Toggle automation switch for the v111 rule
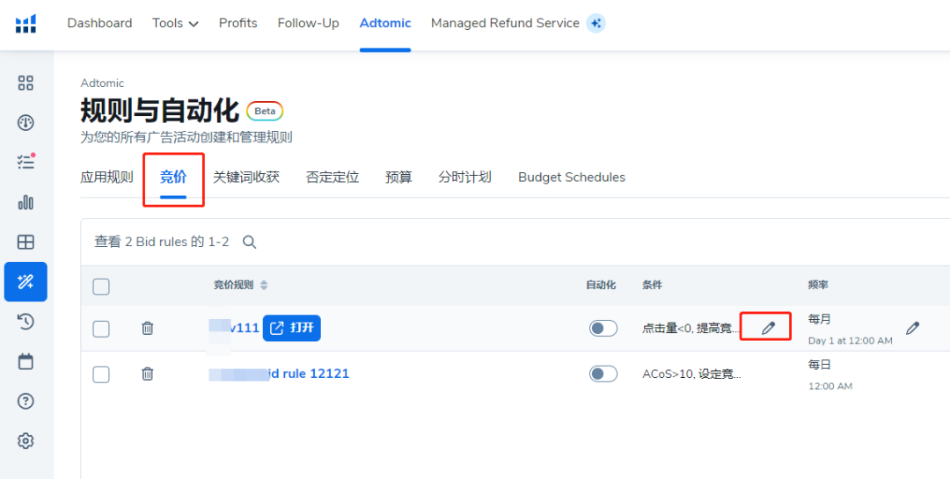The image size is (950, 479). point(603,328)
